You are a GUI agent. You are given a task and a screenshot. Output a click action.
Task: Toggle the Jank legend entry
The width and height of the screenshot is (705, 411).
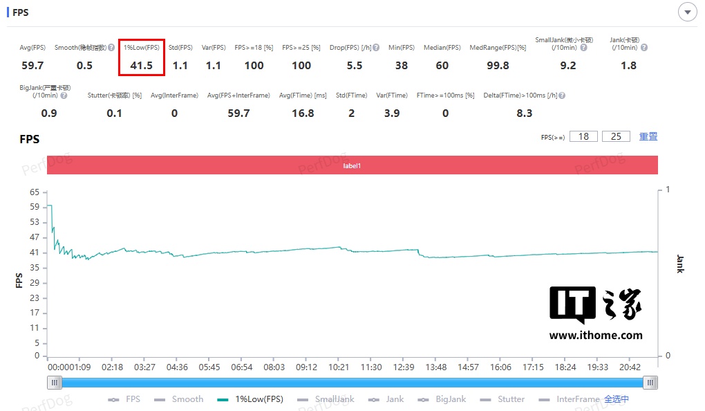(386, 399)
